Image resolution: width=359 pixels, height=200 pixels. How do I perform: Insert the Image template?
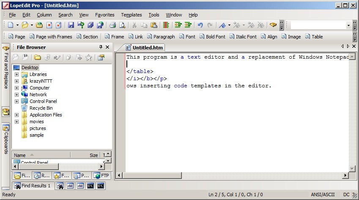click(291, 37)
